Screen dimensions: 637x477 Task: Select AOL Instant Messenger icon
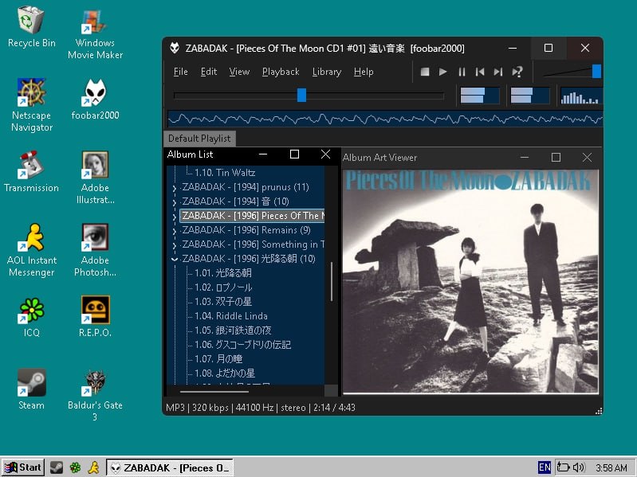tap(32, 250)
